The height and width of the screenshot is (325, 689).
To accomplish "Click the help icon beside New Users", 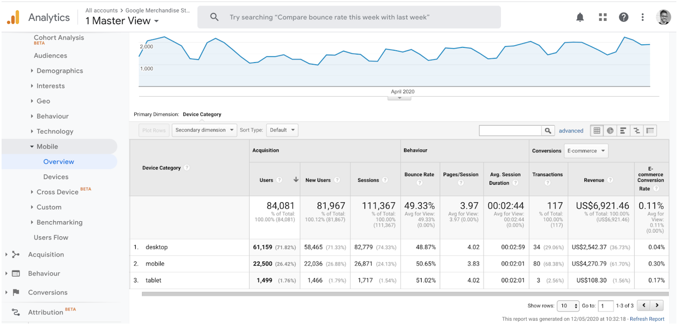I will click(337, 180).
